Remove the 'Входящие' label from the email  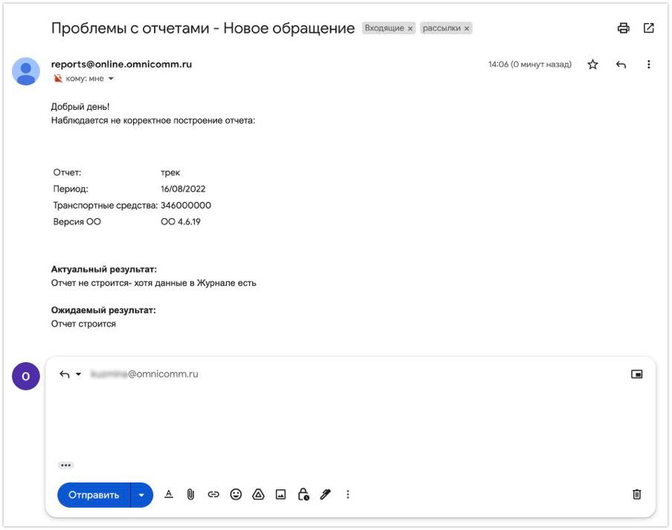pyautogui.click(x=410, y=29)
